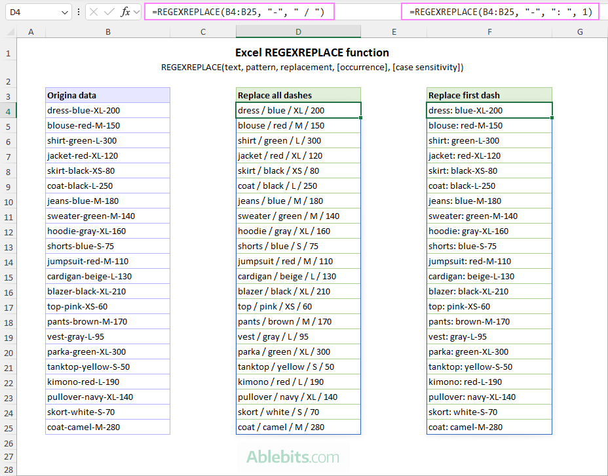Click the 'Origina data' header cell
The width and height of the screenshot is (608, 476).
click(x=108, y=95)
